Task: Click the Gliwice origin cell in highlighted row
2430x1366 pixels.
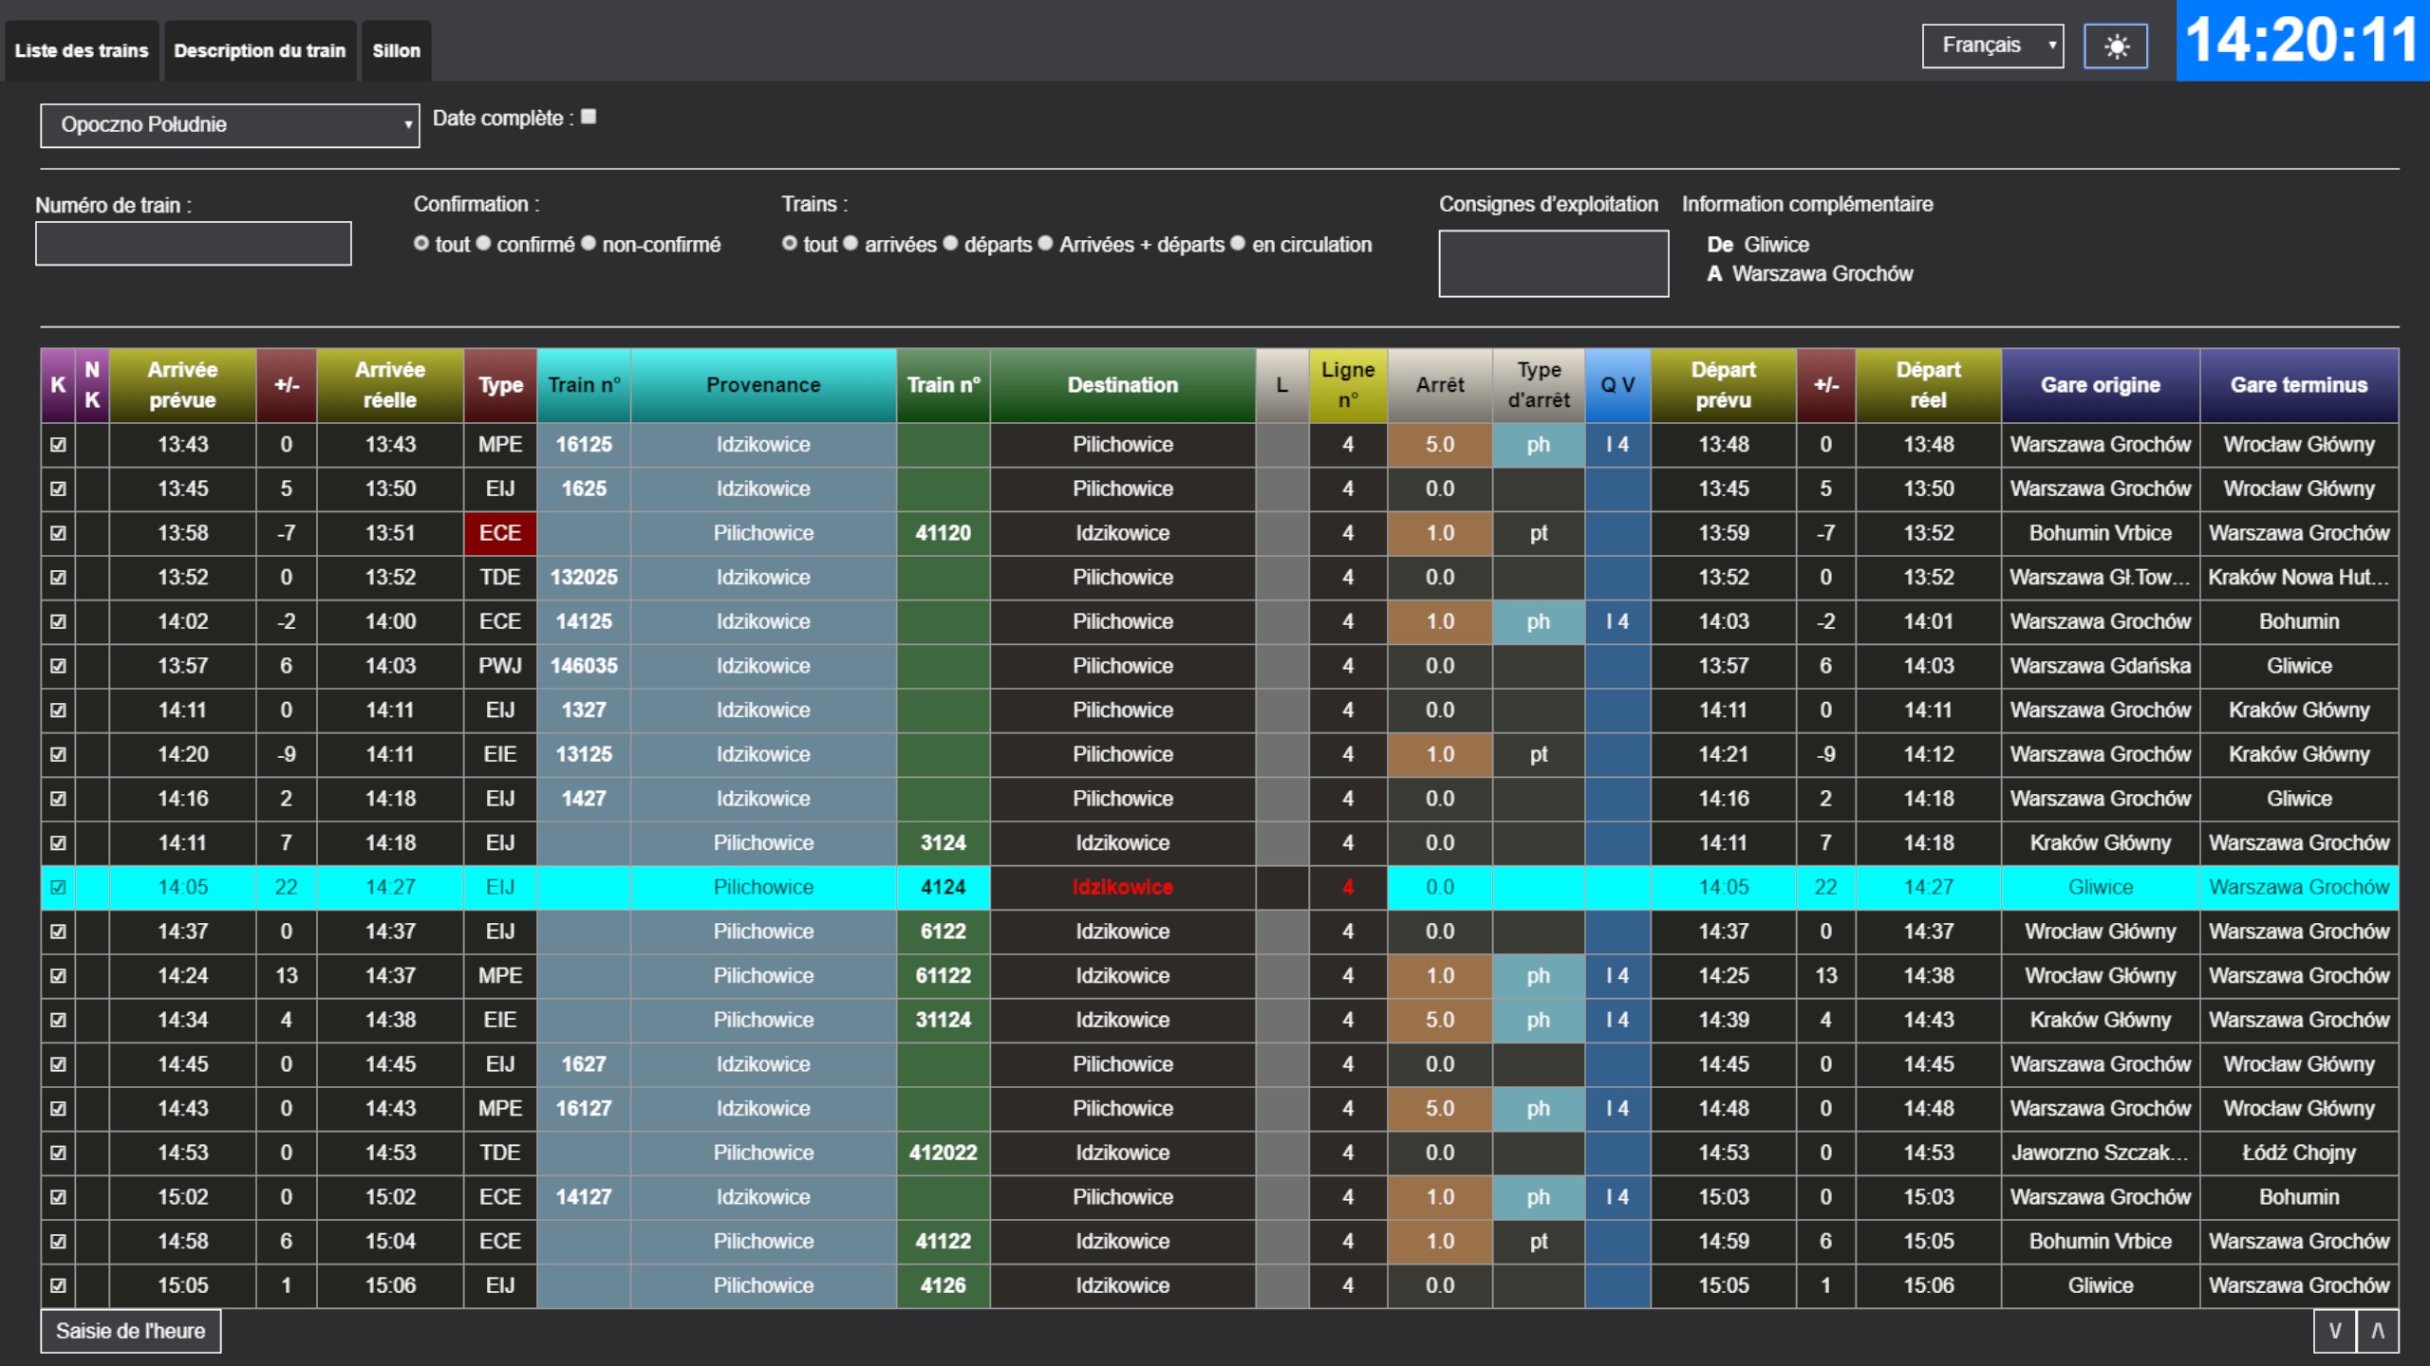Action: 2101,887
